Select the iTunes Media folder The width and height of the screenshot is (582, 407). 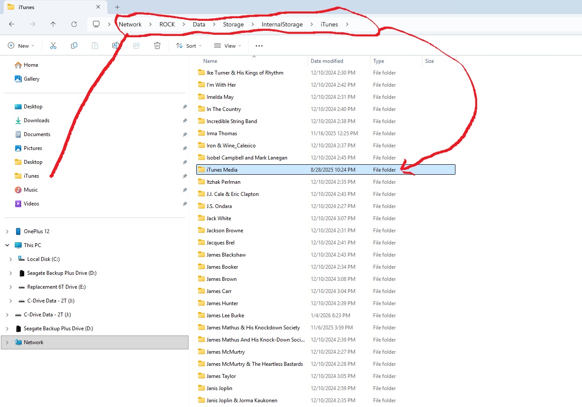(x=222, y=170)
